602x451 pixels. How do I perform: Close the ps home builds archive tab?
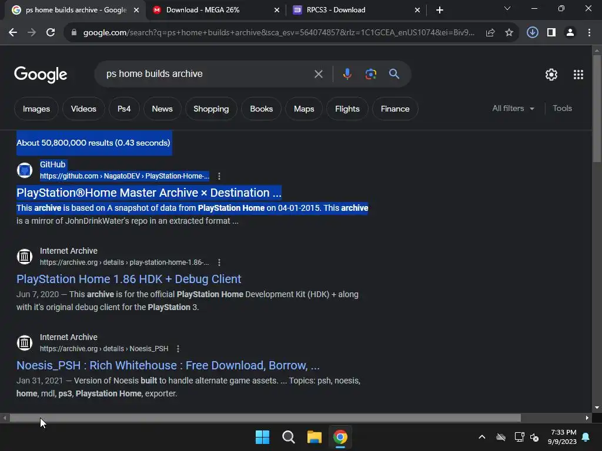point(136,11)
